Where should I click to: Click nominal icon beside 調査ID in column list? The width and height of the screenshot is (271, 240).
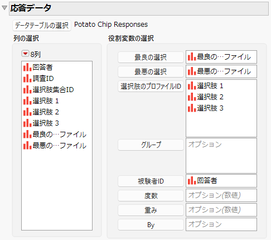tap(27, 78)
